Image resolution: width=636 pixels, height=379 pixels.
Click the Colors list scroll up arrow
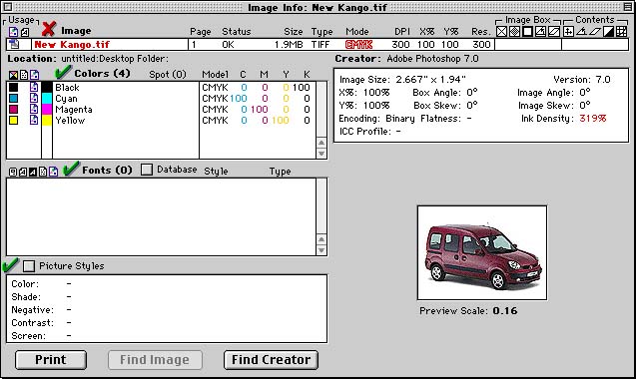point(321,143)
